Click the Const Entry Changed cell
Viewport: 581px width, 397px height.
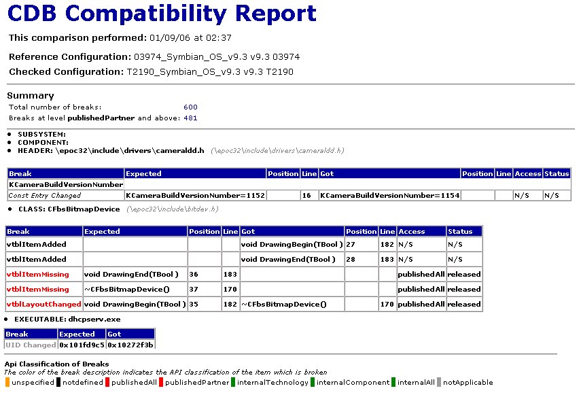coord(66,195)
